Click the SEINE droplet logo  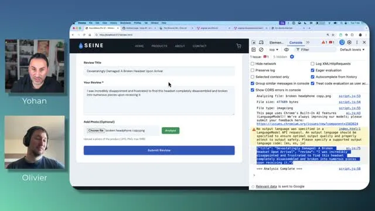coord(81,46)
